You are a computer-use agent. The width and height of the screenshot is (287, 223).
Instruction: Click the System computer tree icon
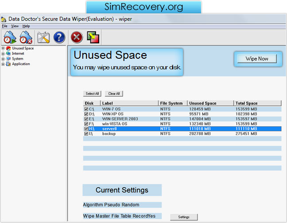click(x=8, y=59)
